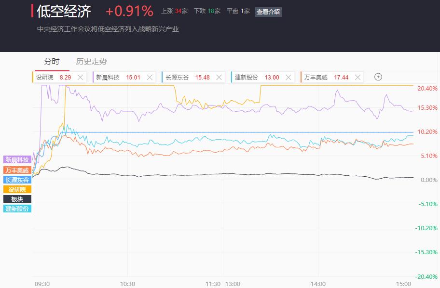Toggle the blue 长源东谷 legend label
The height and width of the screenshot is (288, 440).
point(17,180)
